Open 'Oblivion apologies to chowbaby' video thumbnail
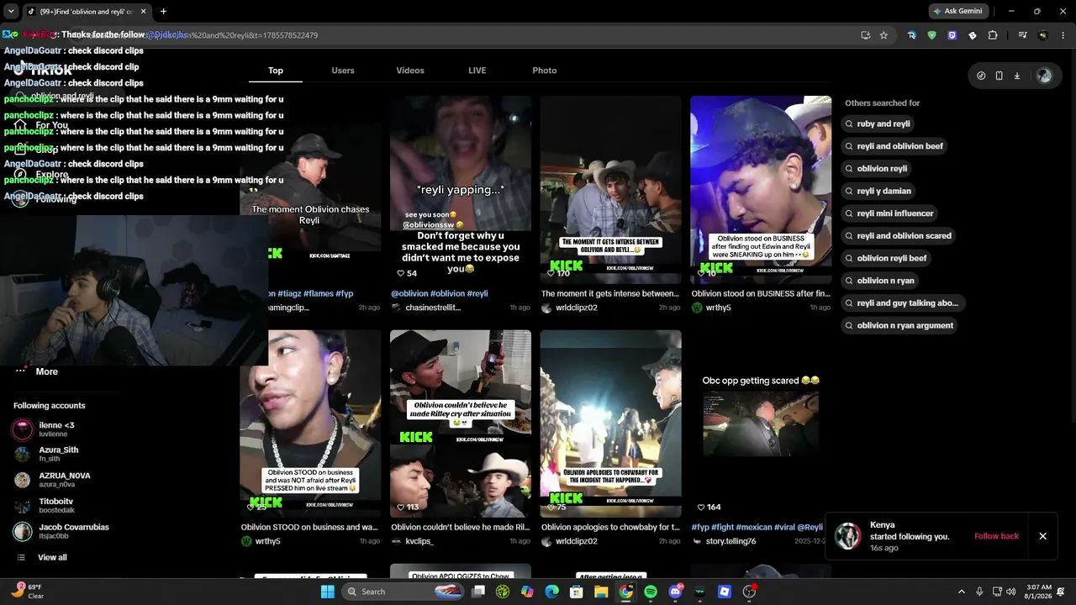The height and width of the screenshot is (605, 1076). tap(611, 423)
